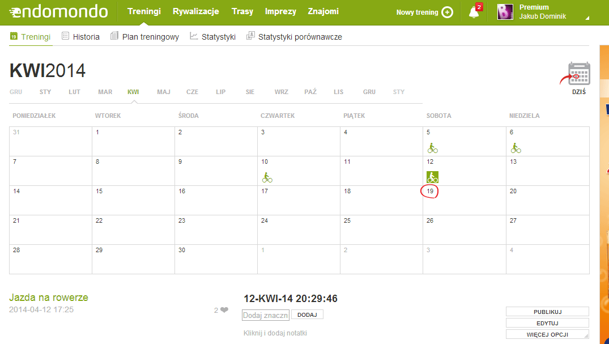Jump to today with the DZIŚ calendar icon
This screenshot has width=609, height=344.
pos(579,78)
